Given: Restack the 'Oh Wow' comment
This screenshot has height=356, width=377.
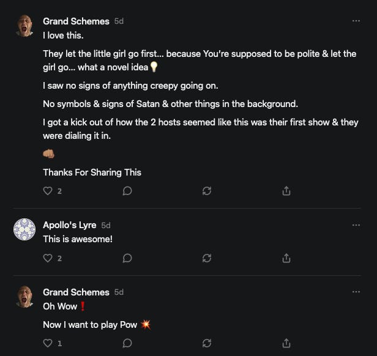Looking at the screenshot, I should coord(207,343).
